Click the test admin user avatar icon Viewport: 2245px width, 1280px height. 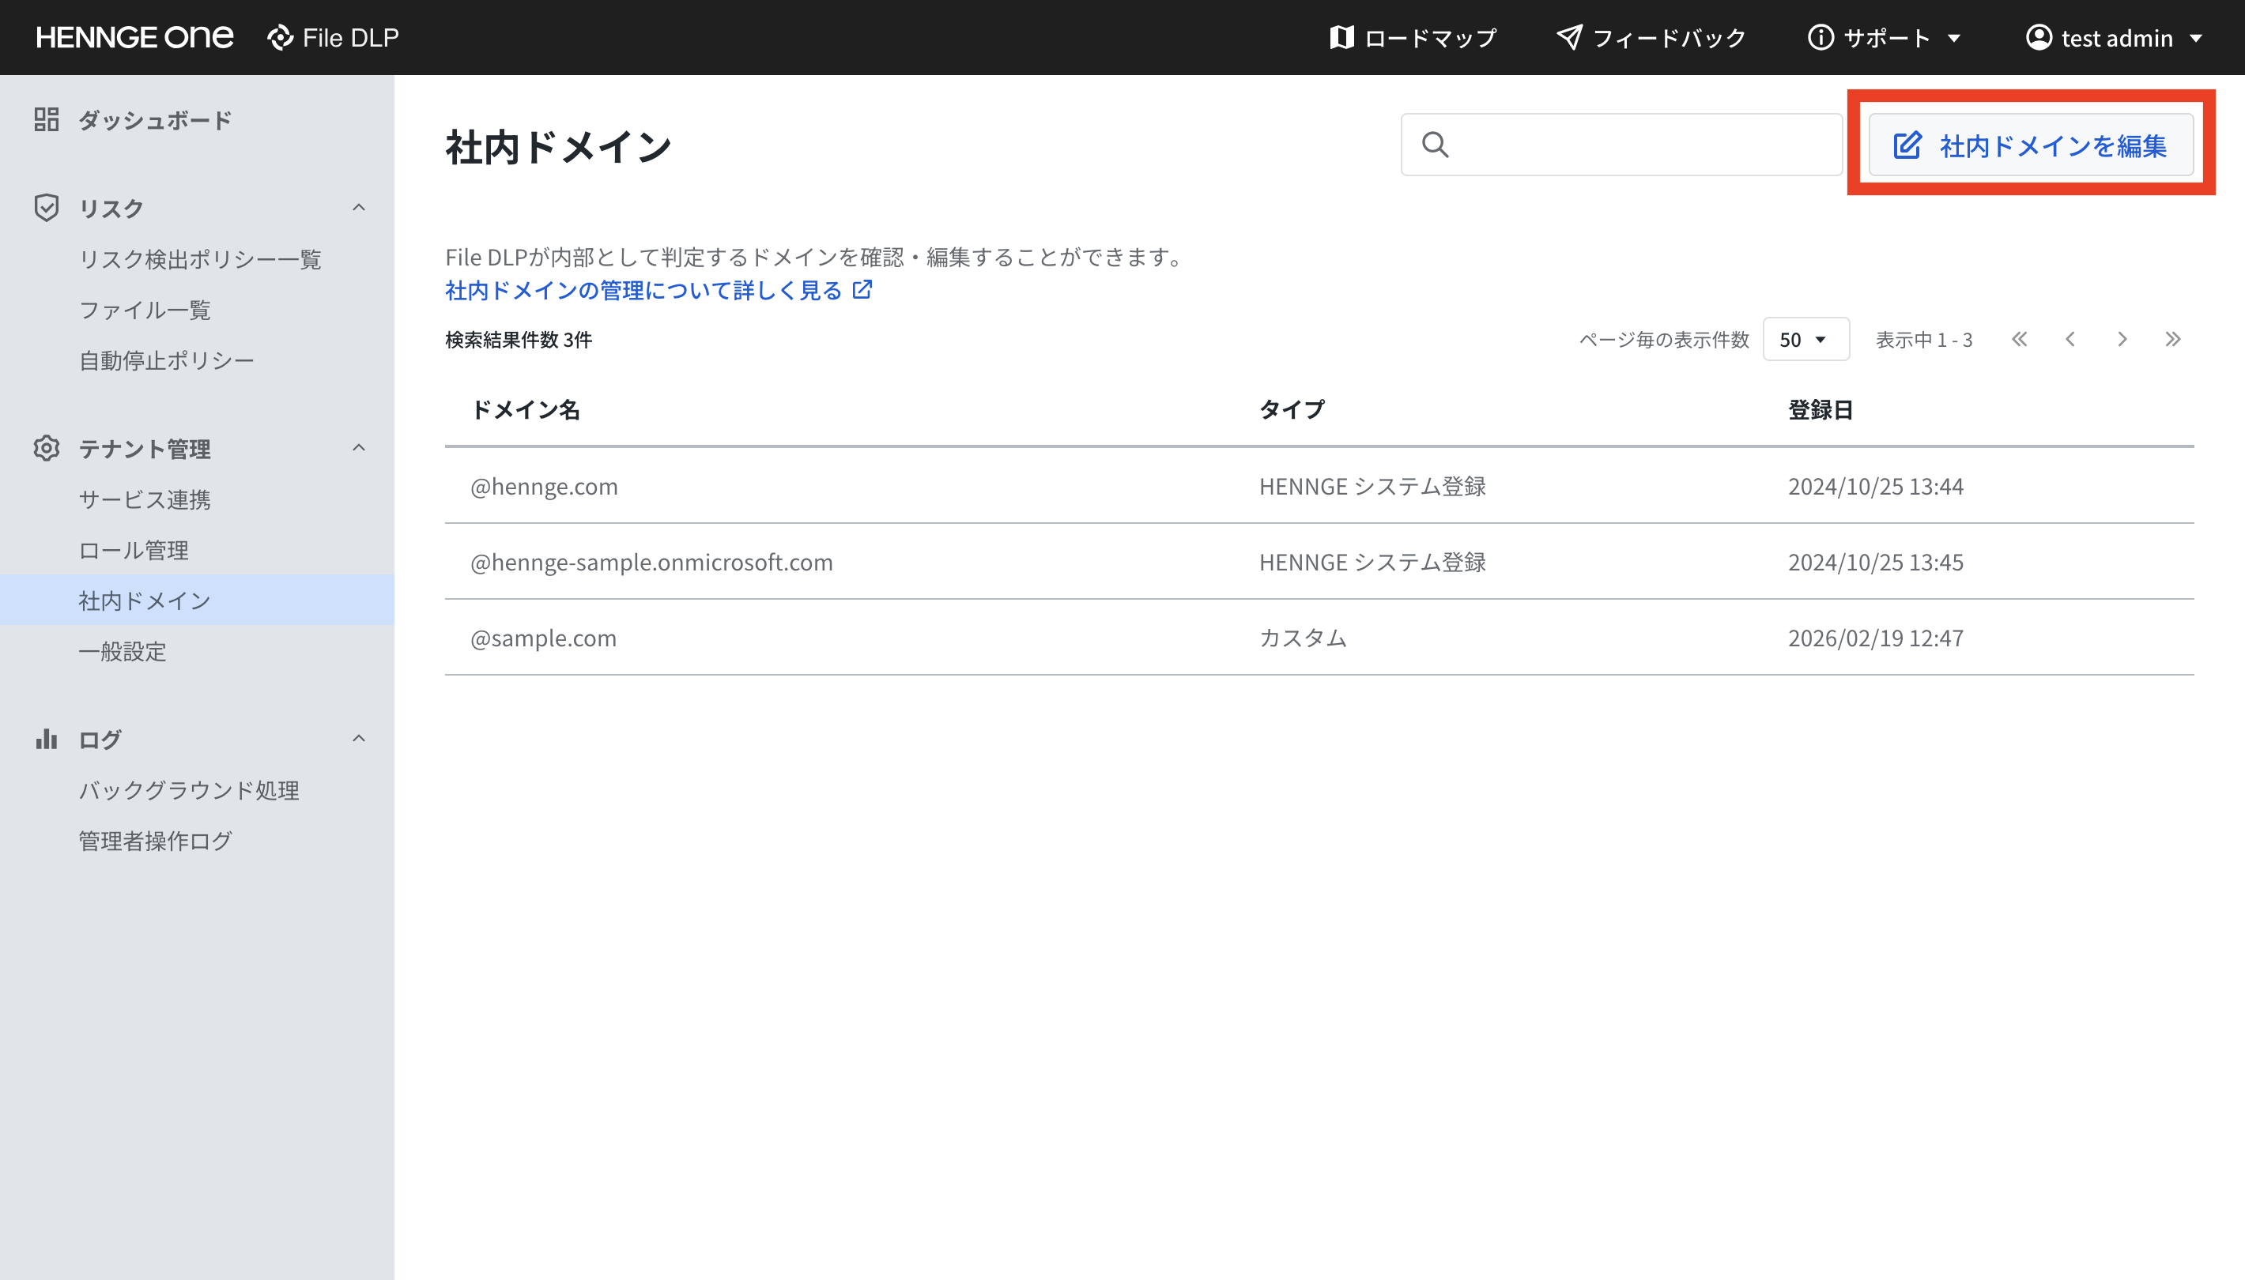pos(2039,38)
